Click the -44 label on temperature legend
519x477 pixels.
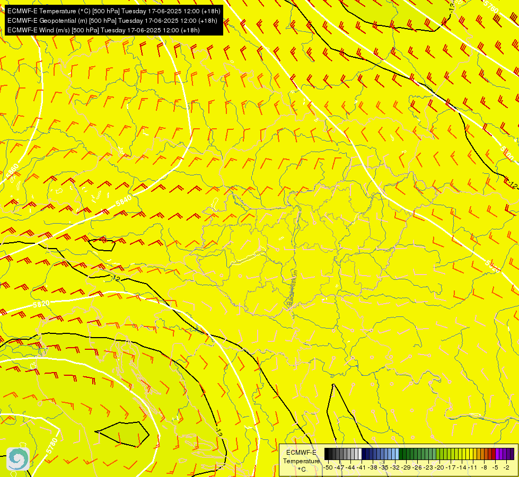pyautogui.click(x=350, y=467)
